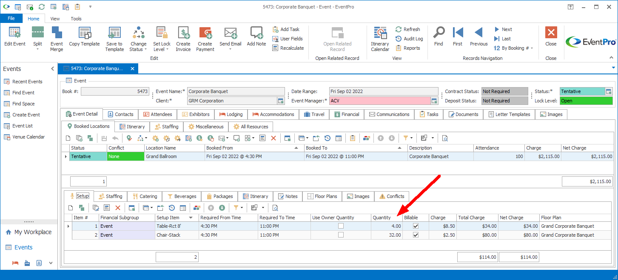This screenshot has width=618, height=280.
Task: Open Create Event link in sidebar
Action: (x=22, y=115)
